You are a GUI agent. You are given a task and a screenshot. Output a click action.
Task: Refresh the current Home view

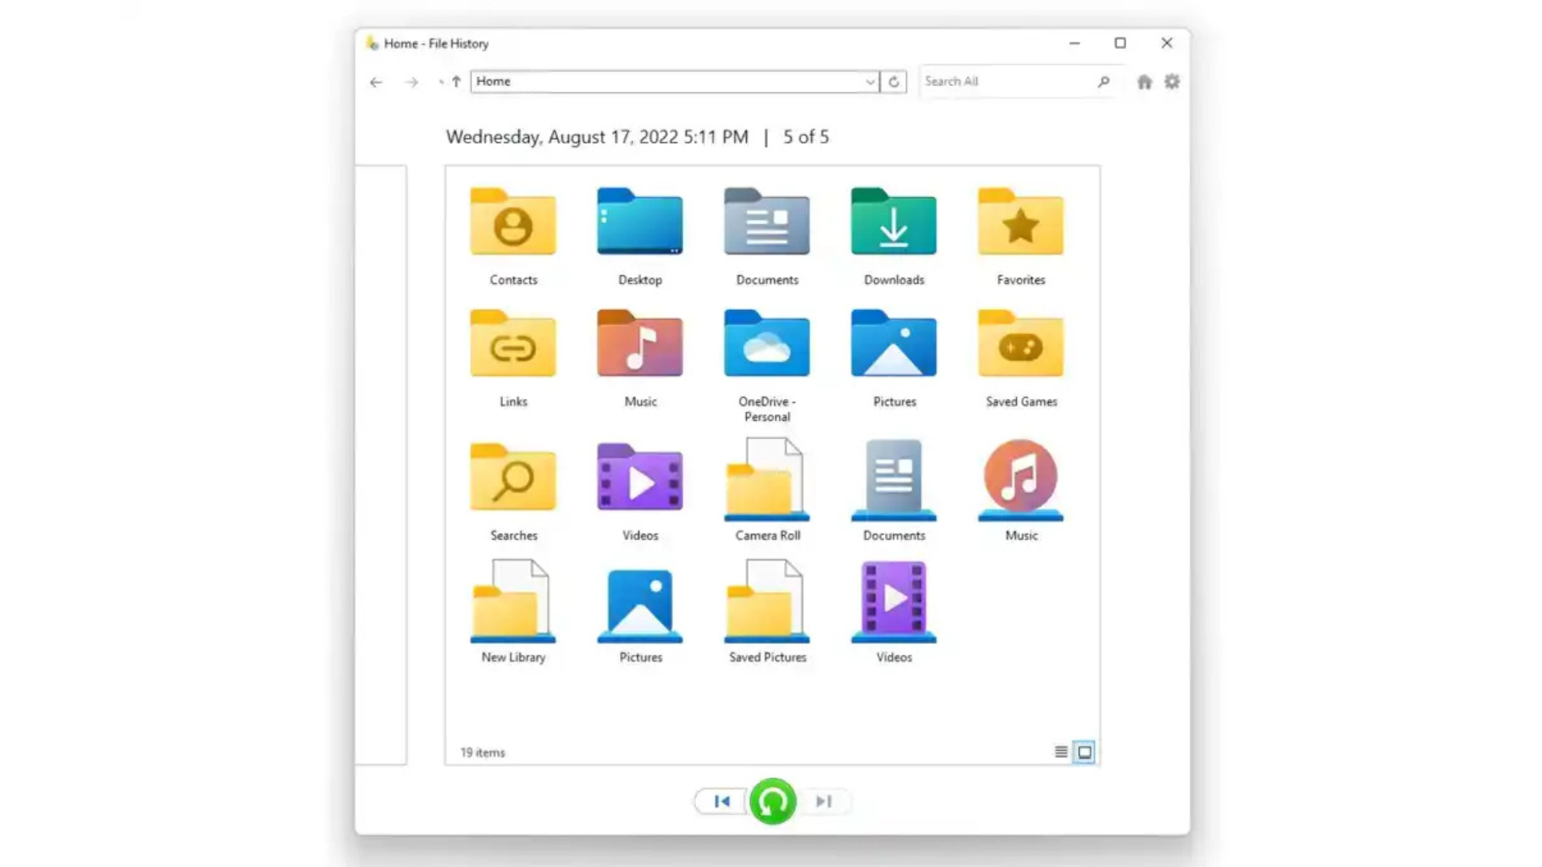(x=894, y=81)
